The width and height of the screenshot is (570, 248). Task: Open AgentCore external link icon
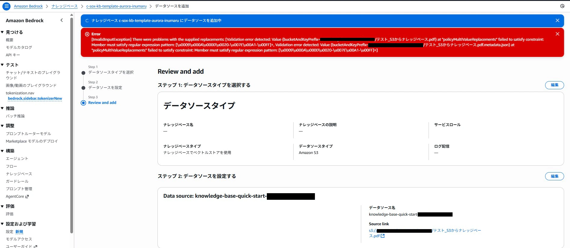coord(27,196)
